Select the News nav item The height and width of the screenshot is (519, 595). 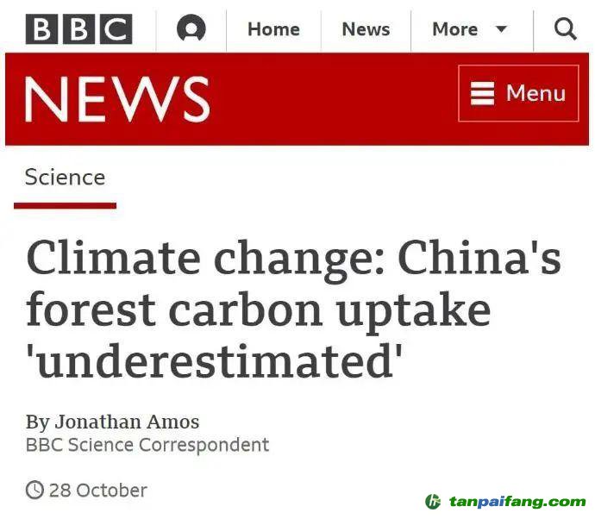click(x=366, y=29)
